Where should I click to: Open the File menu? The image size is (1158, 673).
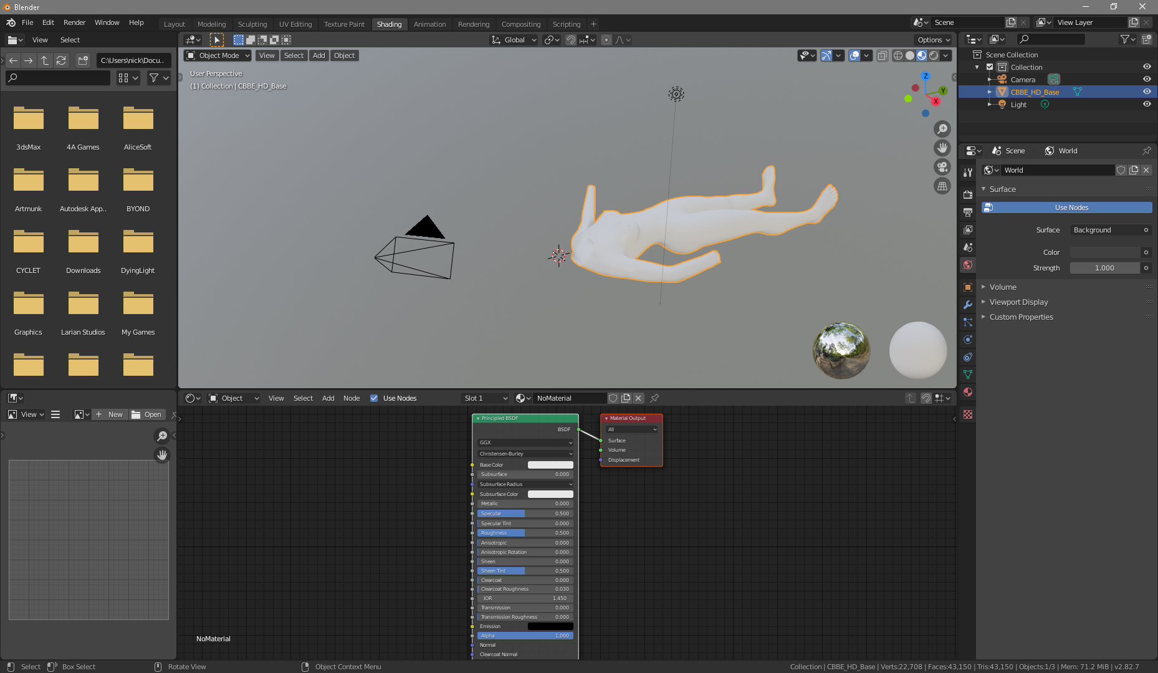27,22
